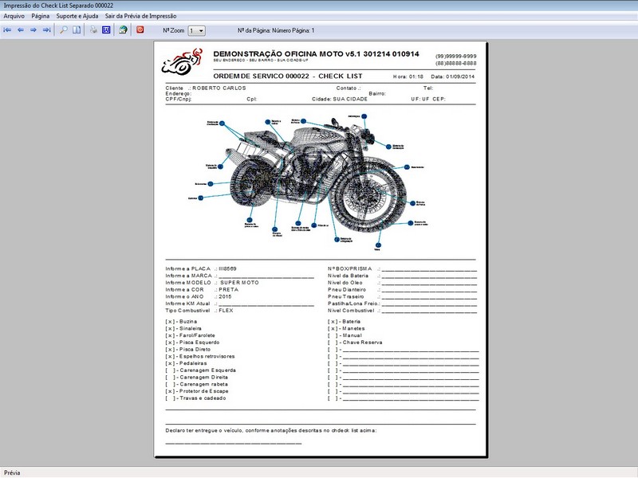Click Sair da Prévia de Impressão
This screenshot has width=638, height=478.
coord(141,16)
